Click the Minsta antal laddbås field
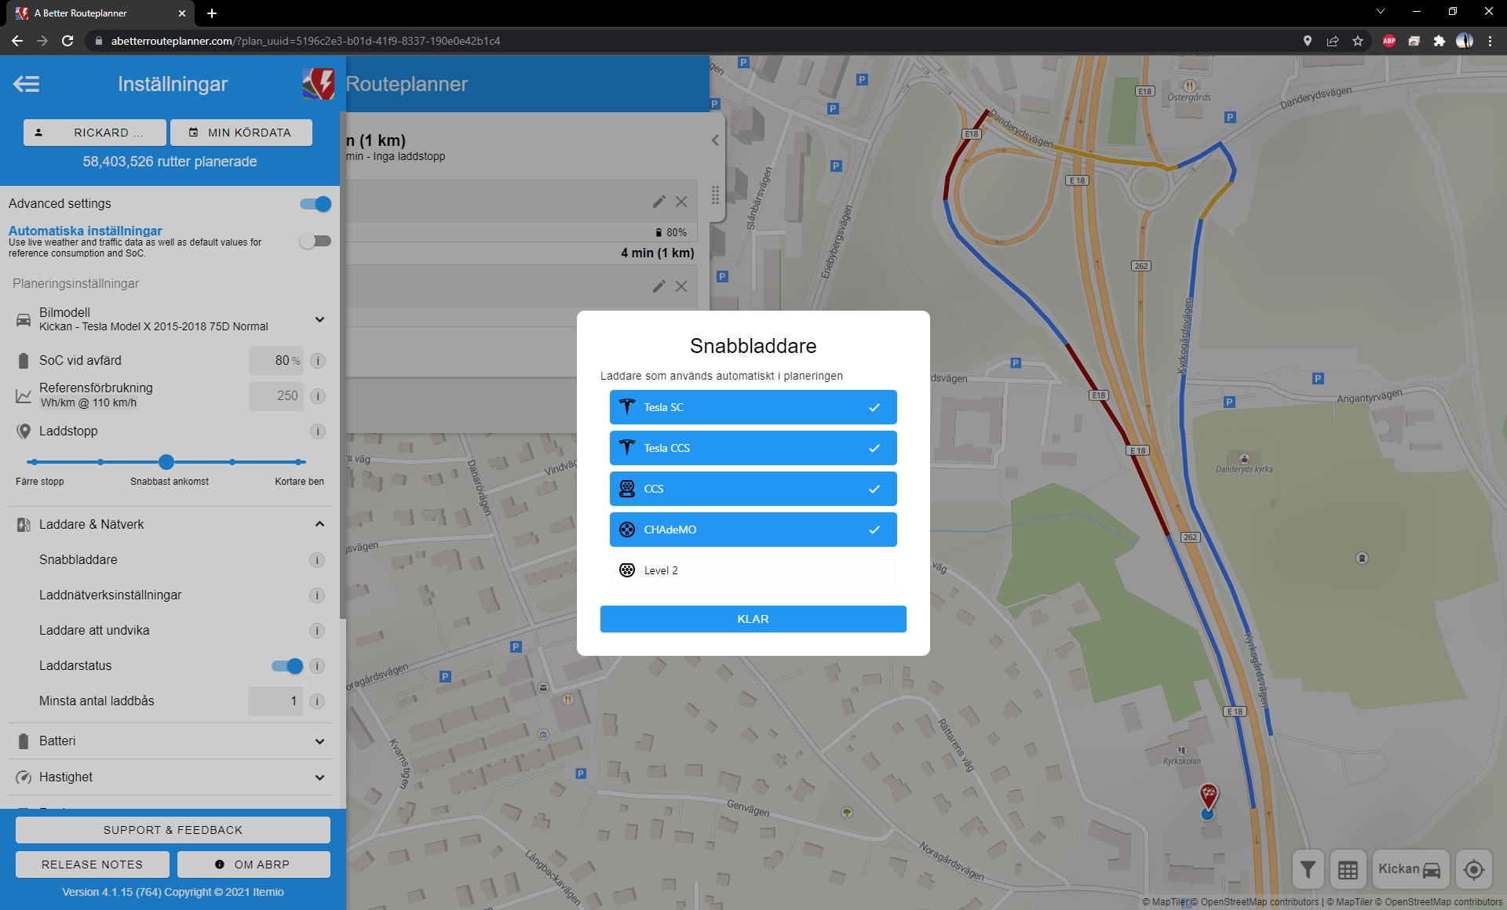Viewport: 1507px width, 910px height. [276, 701]
